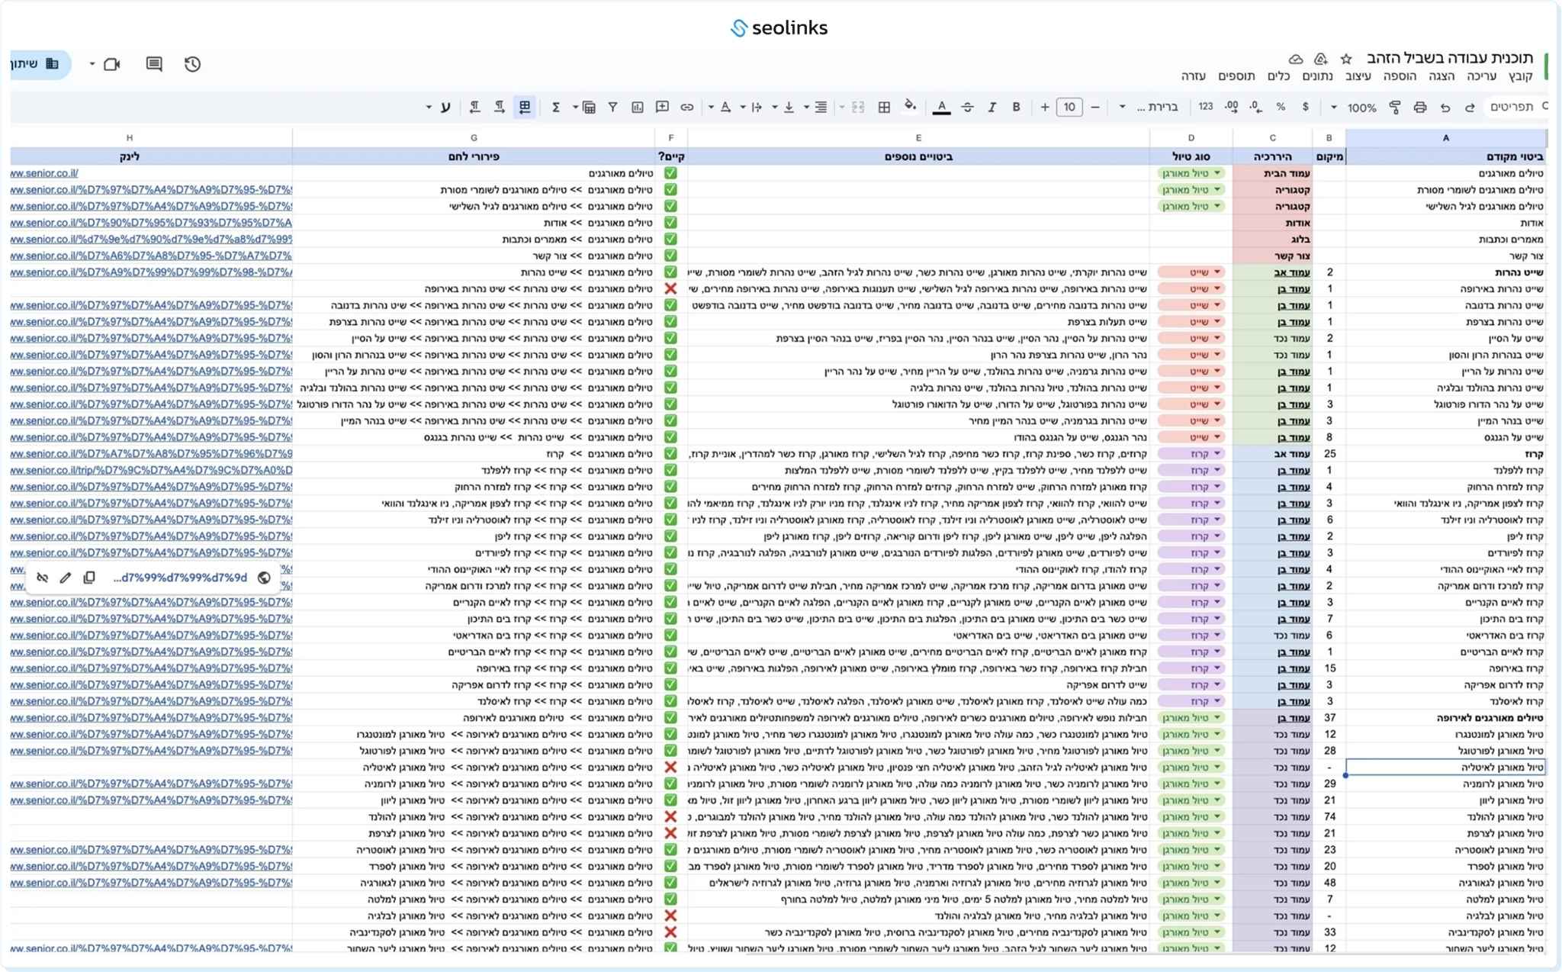Click the create filter funnel icon

tap(612, 108)
